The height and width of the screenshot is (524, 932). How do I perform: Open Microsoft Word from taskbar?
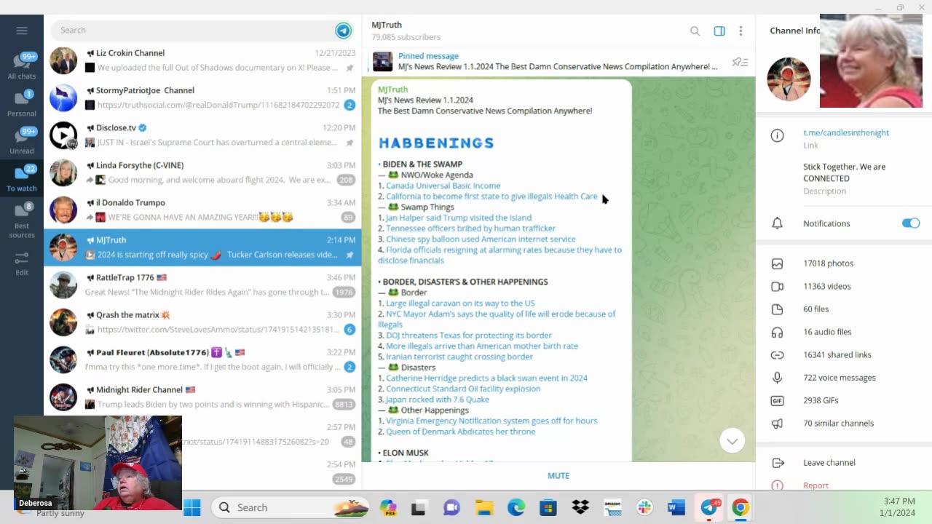676,507
